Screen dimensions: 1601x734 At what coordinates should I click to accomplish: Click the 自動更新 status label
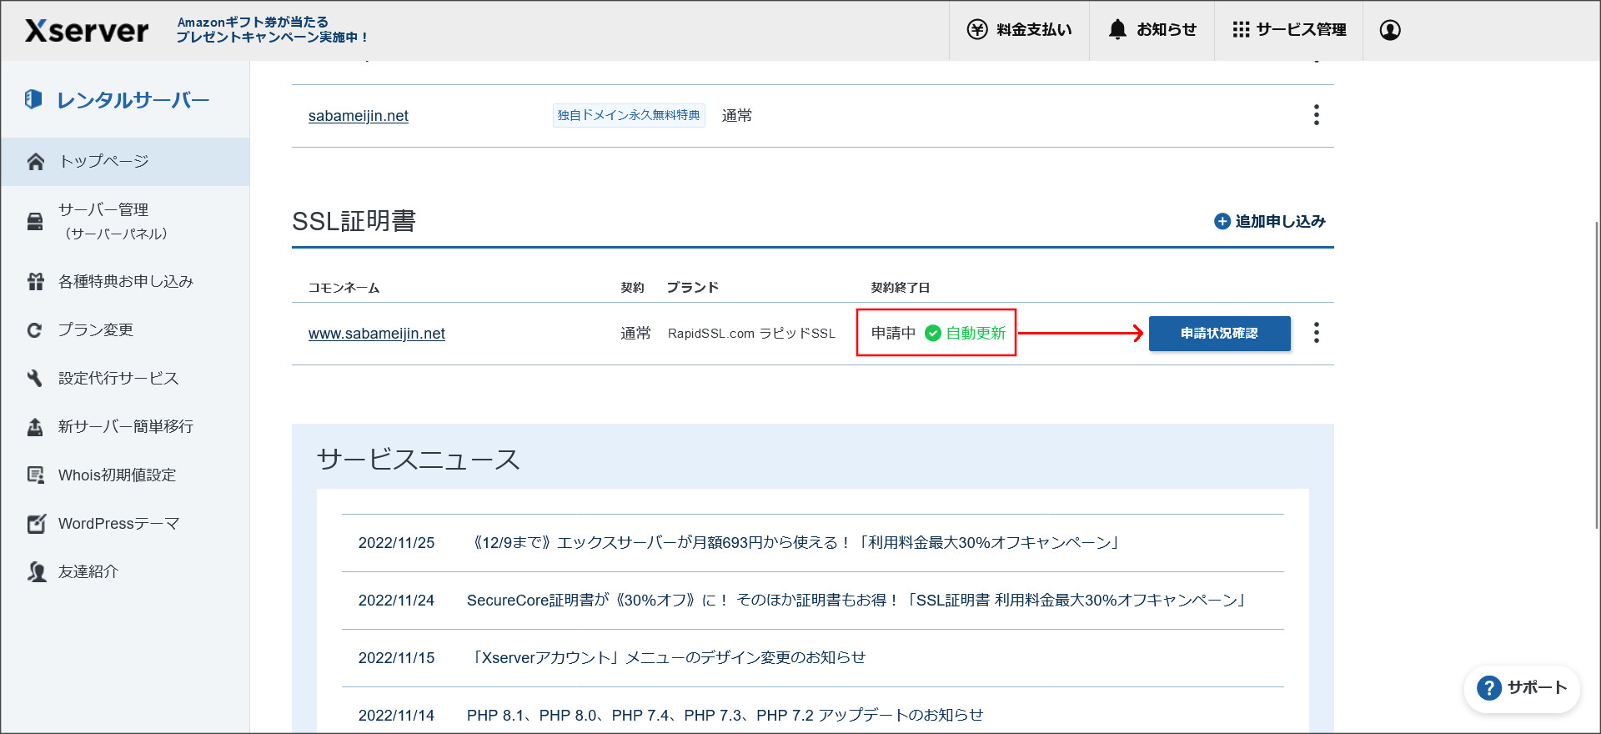(976, 333)
